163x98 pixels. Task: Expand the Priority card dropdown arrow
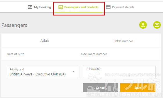coord(74,72)
